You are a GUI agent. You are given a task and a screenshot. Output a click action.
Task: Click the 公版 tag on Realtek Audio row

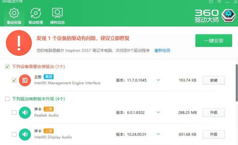pos(49,109)
